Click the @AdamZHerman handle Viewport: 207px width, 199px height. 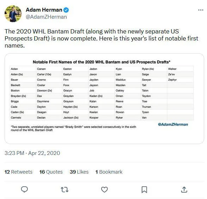point(46,17)
